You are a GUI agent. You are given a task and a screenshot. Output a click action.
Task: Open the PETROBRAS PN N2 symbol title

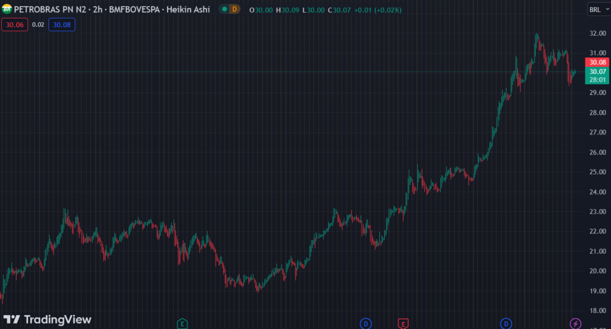click(112, 10)
